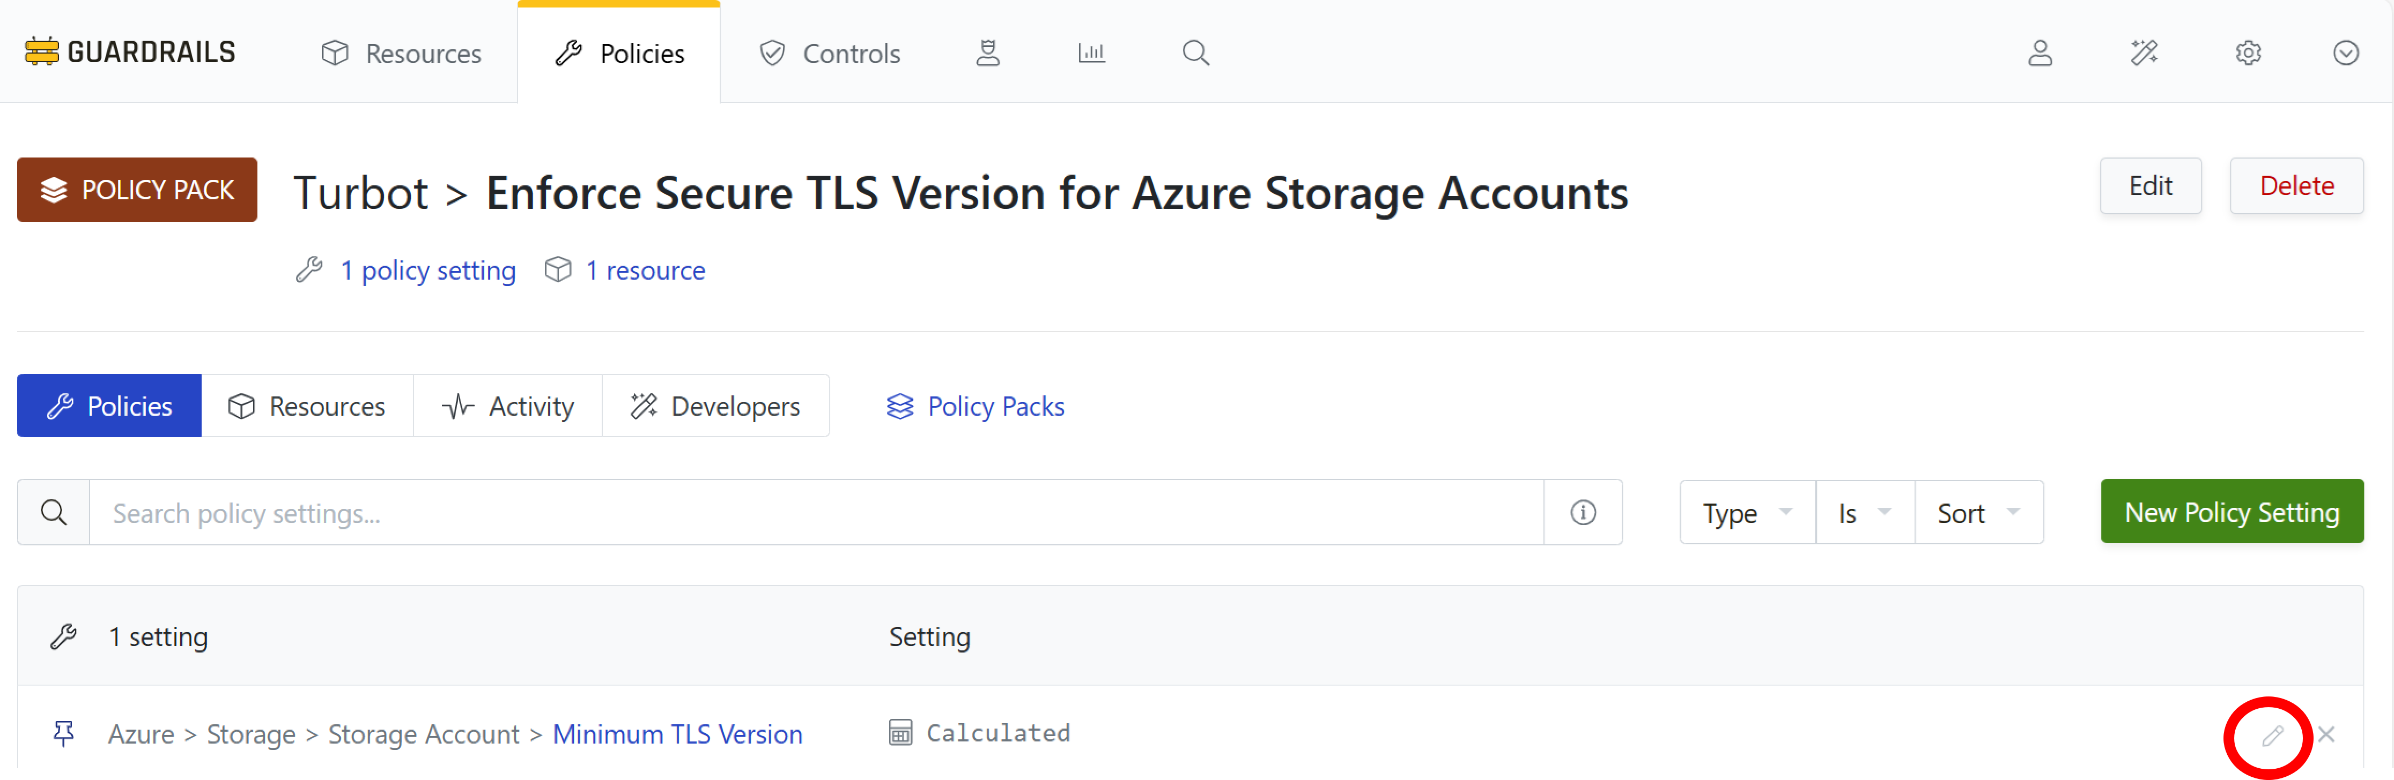The width and height of the screenshot is (2394, 780).
Task: Expand the Type filter dropdown
Action: [1746, 513]
